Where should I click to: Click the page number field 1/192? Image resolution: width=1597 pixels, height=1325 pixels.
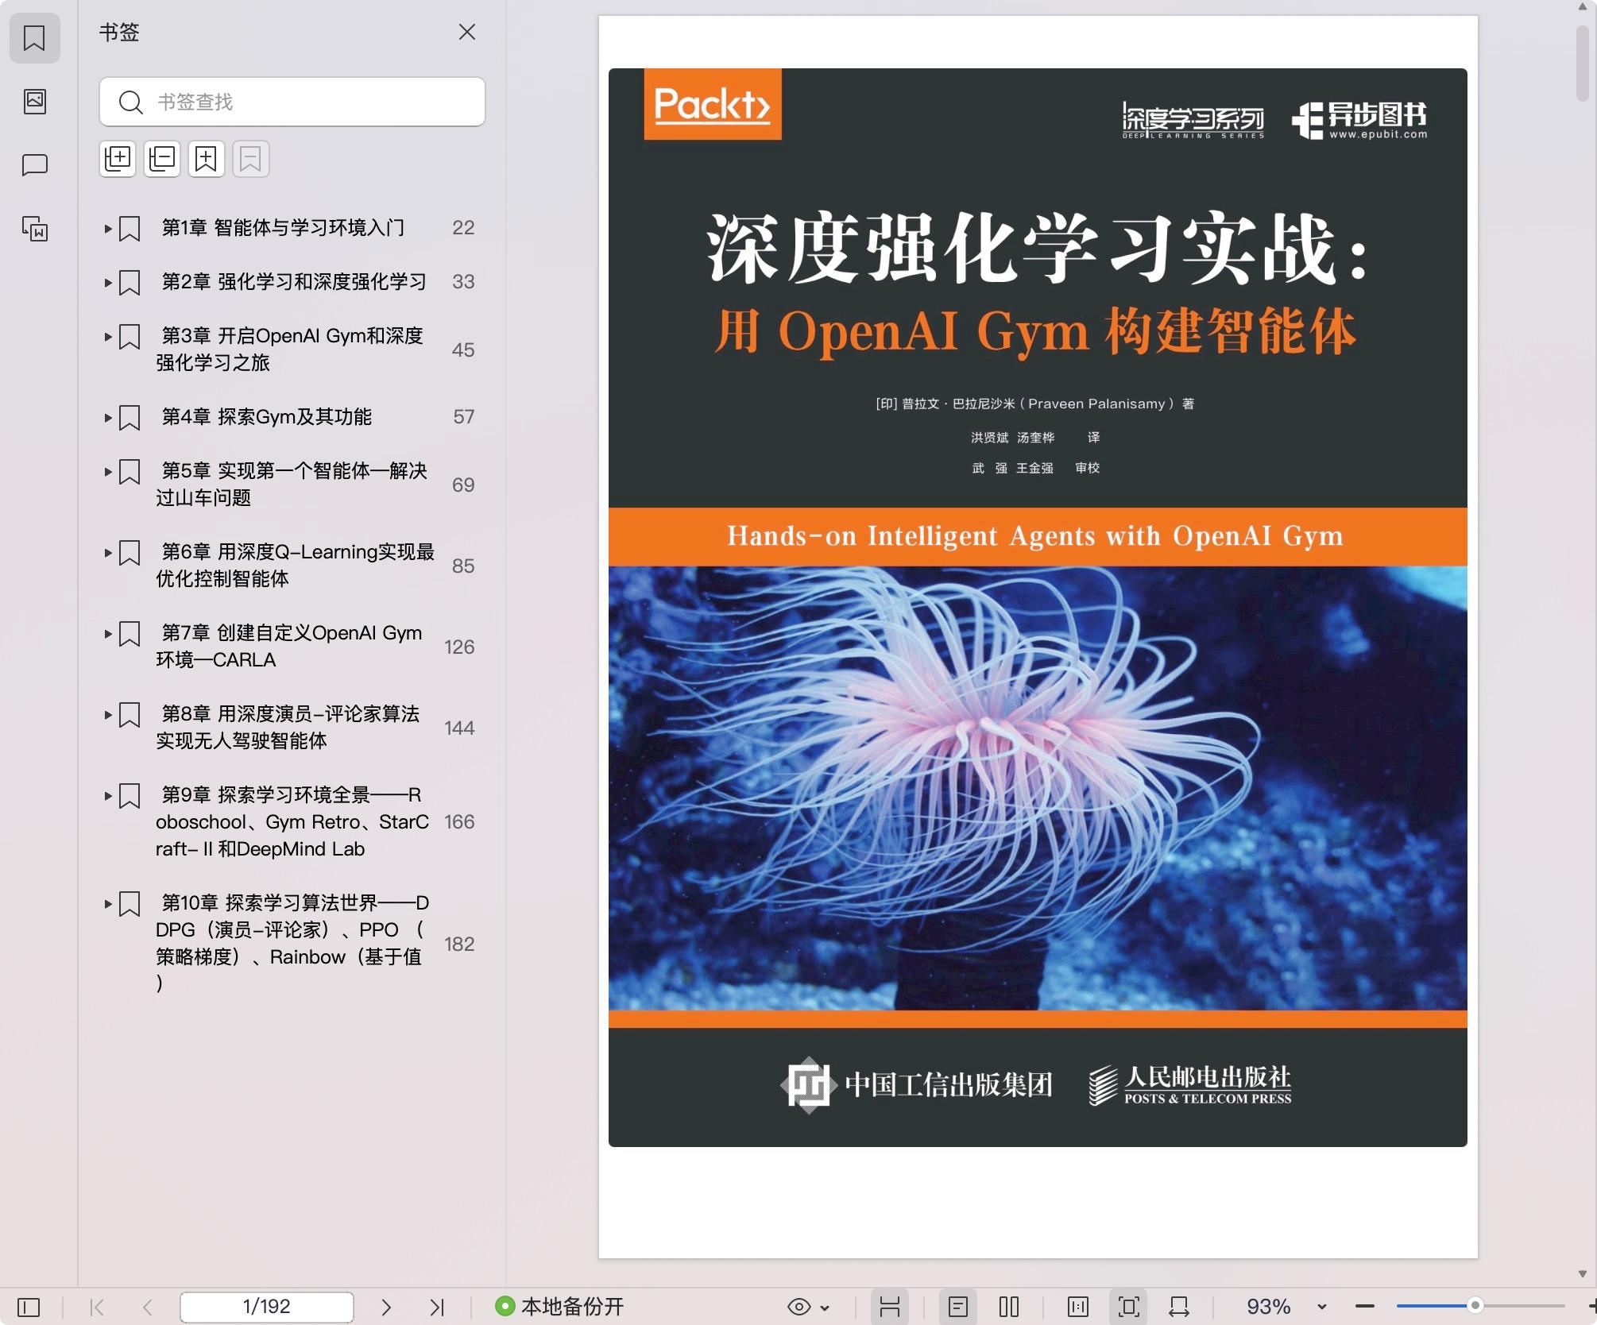(267, 1307)
